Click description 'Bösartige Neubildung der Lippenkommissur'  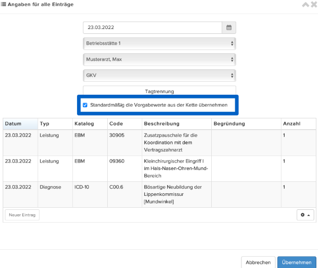coord(177,194)
